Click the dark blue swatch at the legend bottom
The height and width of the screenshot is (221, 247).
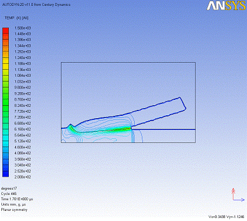5,174
